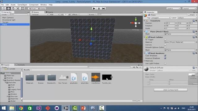
Task: Open PowerPoint from the taskbar
Action: (x=84, y=108)
